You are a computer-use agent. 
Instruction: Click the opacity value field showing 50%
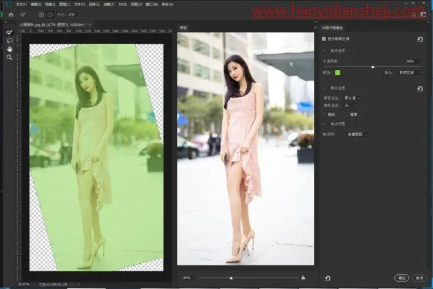(x=410, y=61)
